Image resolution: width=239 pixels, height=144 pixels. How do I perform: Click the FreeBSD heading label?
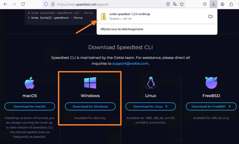pyautogui.click(x=211, y=96)
